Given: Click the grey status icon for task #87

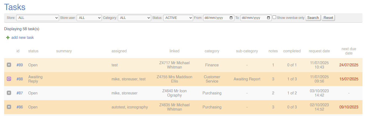Looking at the screenshot, I should [x=9, y=93].
